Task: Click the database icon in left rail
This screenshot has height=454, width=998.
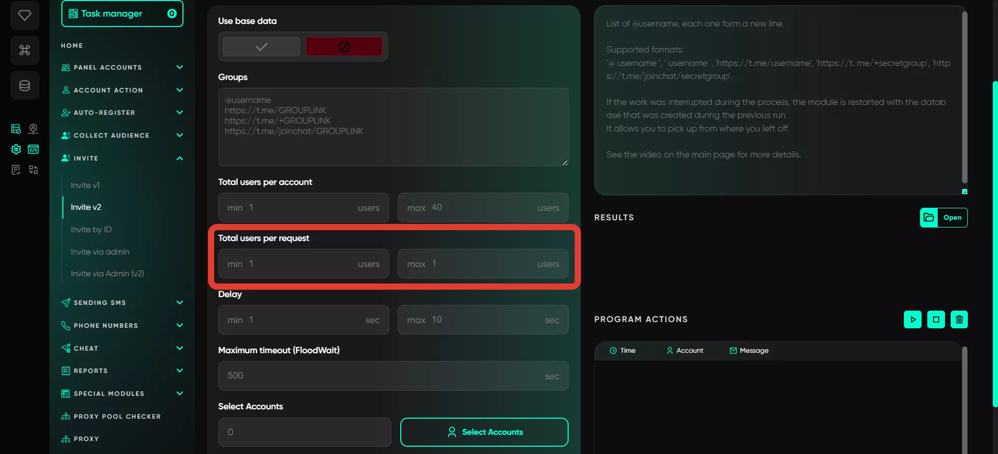Action: 24,85
